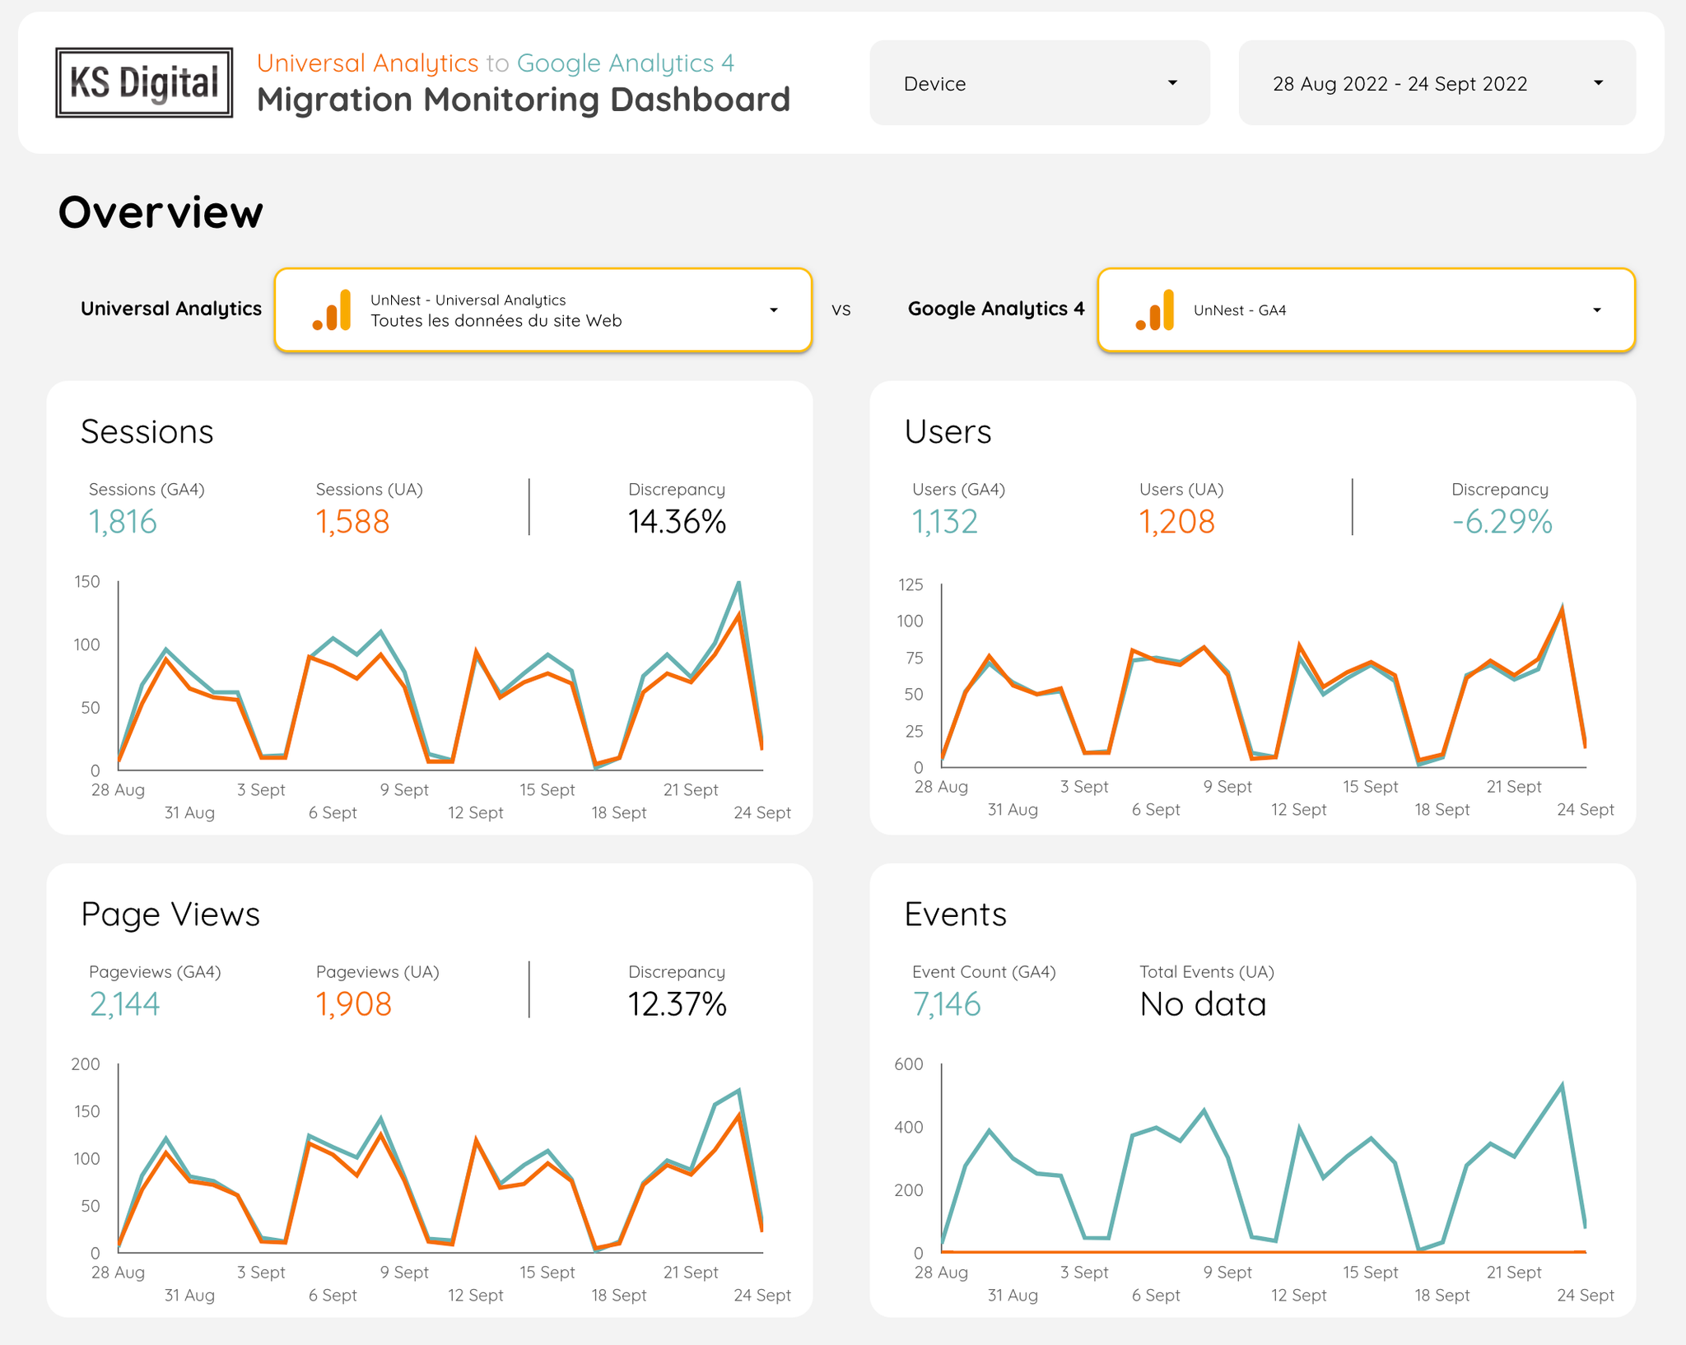Click the Page Views card title
1686x1345 pixels.
pyautogui.click(x=170, y=915)
